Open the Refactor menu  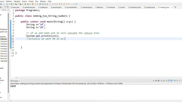coord(9,1)
